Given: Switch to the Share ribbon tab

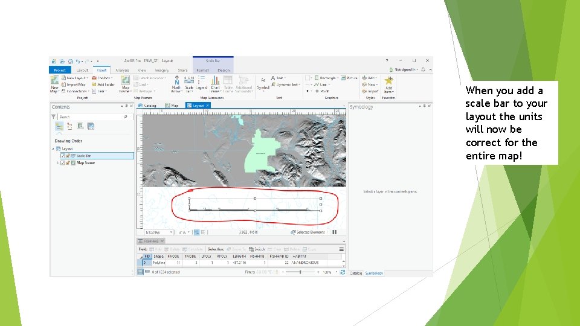Looking at the screenshot, I should pos(182,70).
